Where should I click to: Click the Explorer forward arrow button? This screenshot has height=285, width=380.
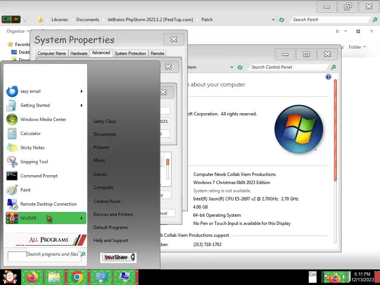pyautogui.click(x=16, y=19)
